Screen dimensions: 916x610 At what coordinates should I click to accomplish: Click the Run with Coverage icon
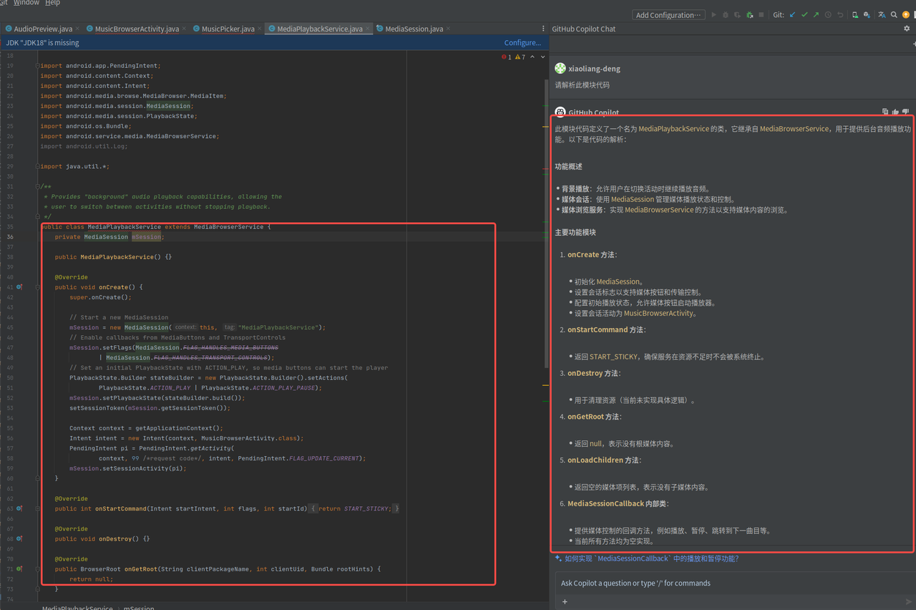coord(738,14)
